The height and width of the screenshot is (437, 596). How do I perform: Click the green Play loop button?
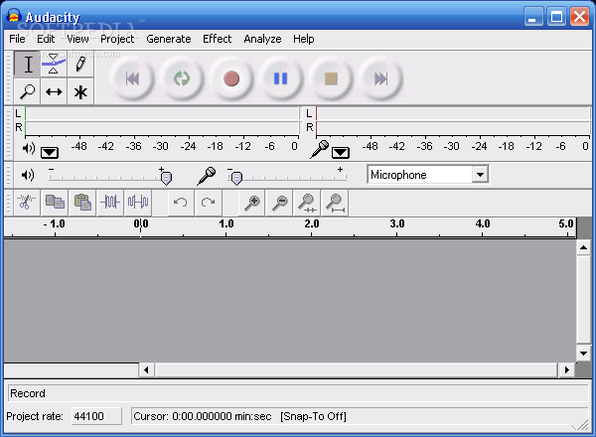(x=182, y=78)
